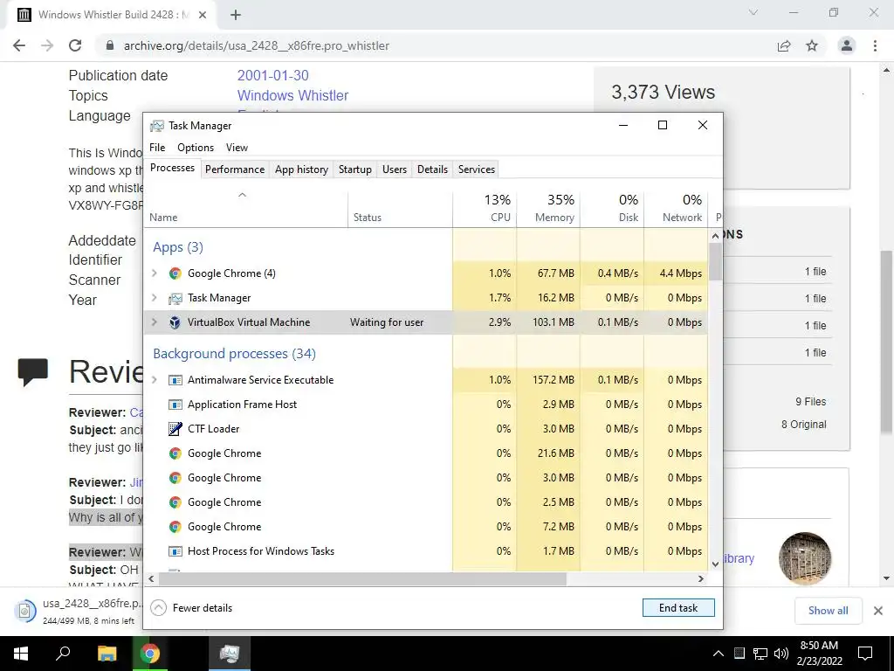Screen dimensions: 894x671
Task: Switch to the Services tab
Action: pyautogui.click(x=477, y=169)
